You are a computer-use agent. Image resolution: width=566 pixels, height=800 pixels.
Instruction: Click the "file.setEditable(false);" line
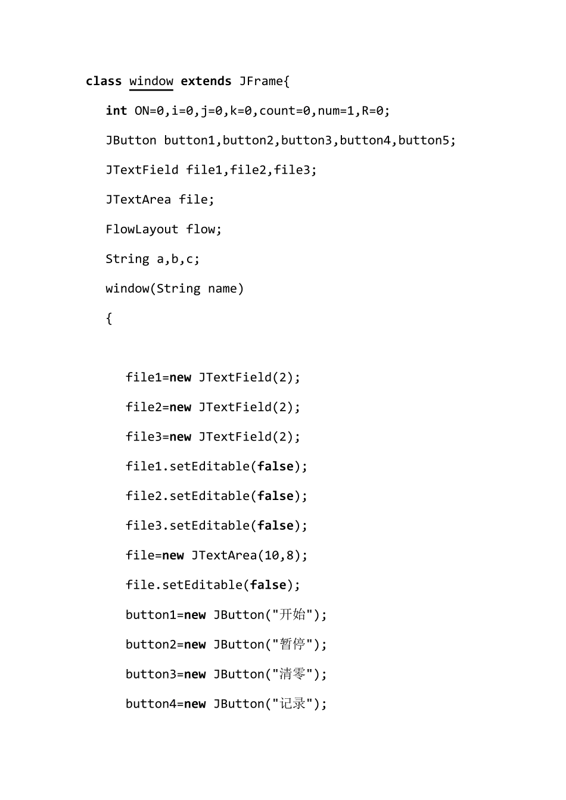click(x=213, y=585)
